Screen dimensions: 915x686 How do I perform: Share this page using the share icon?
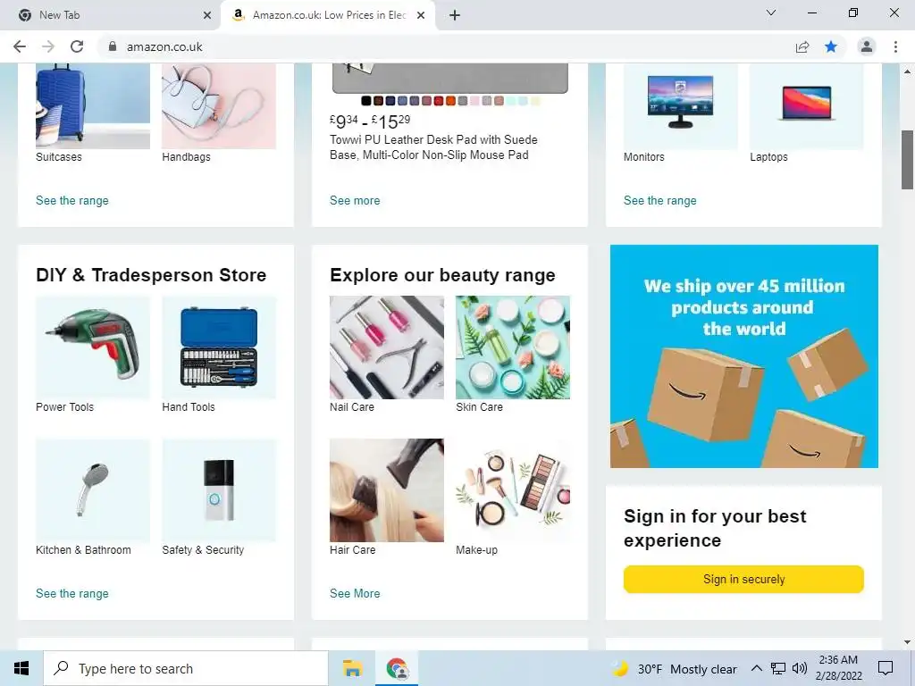pyautogui.click(x=802, y=46)
